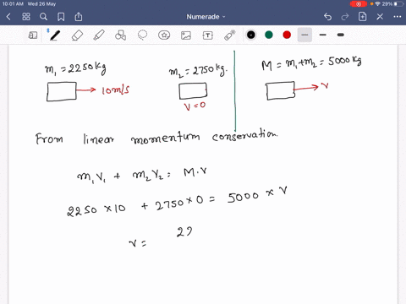Select the Shapes tool
This screenshot has width=406, height=304.
[x=121, y=35]
